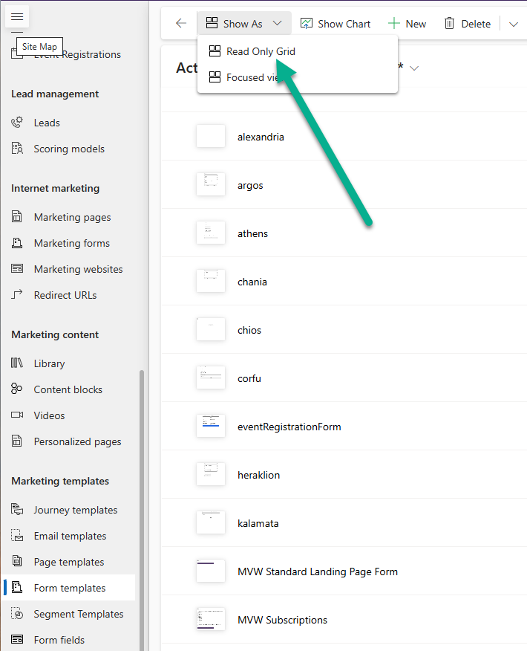527x651 pixels.
Task: Click the Scoring models icon
Action: (x=18, y=149)
